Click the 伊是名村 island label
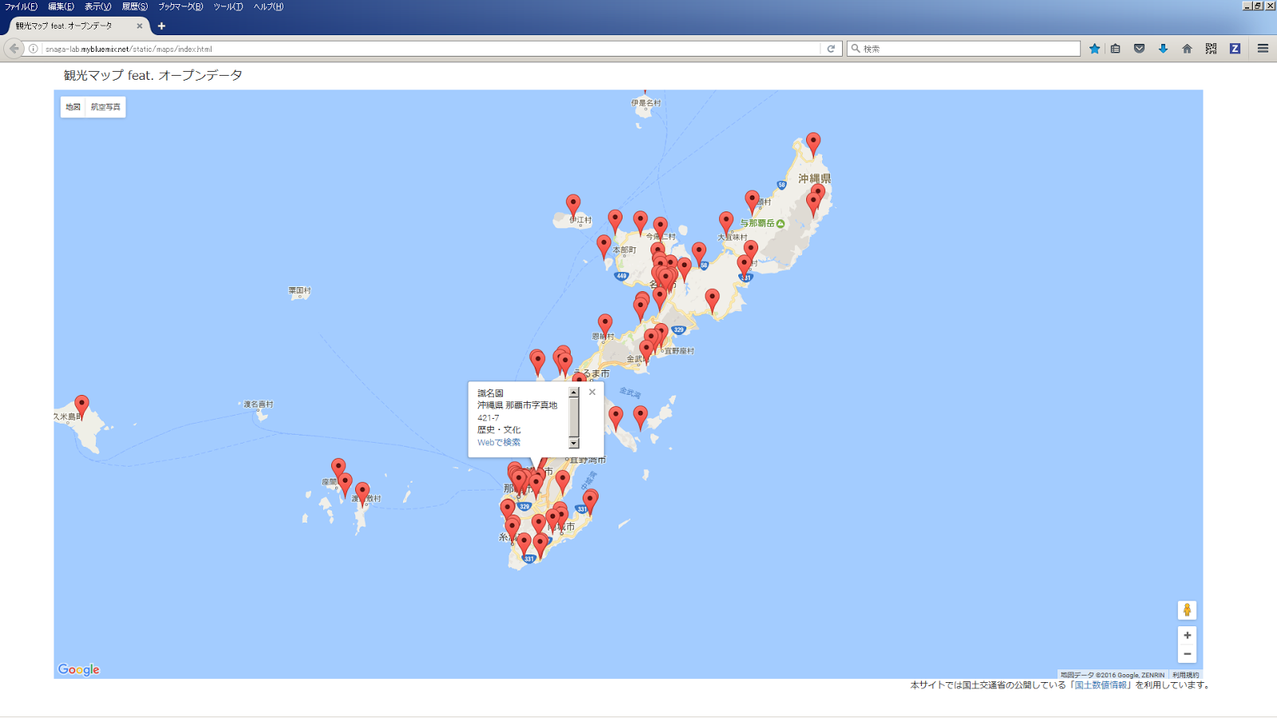This screenshot has width=1277, height=718. coord(646,103)
